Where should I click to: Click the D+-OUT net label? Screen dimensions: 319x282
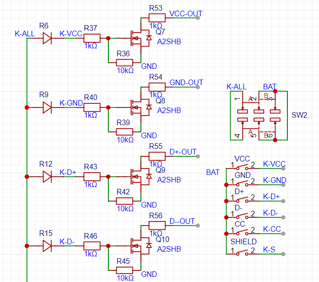pos(183,152)
